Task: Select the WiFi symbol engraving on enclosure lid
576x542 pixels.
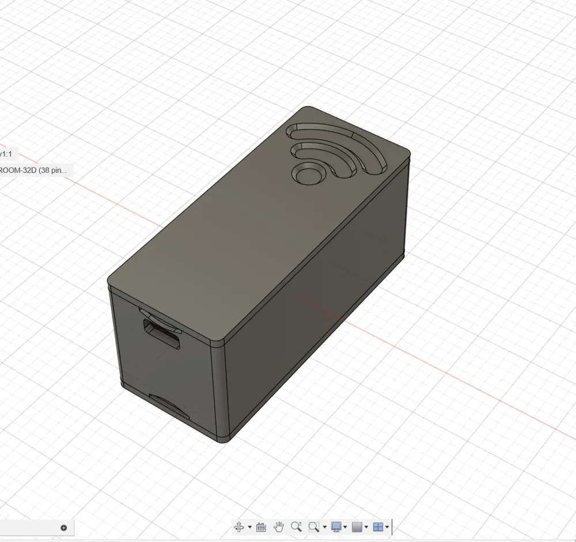Action: (336, 153)
